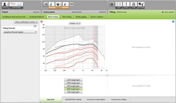Click the CROS instrument icon
176x103 pixels.
pos(71,4)
